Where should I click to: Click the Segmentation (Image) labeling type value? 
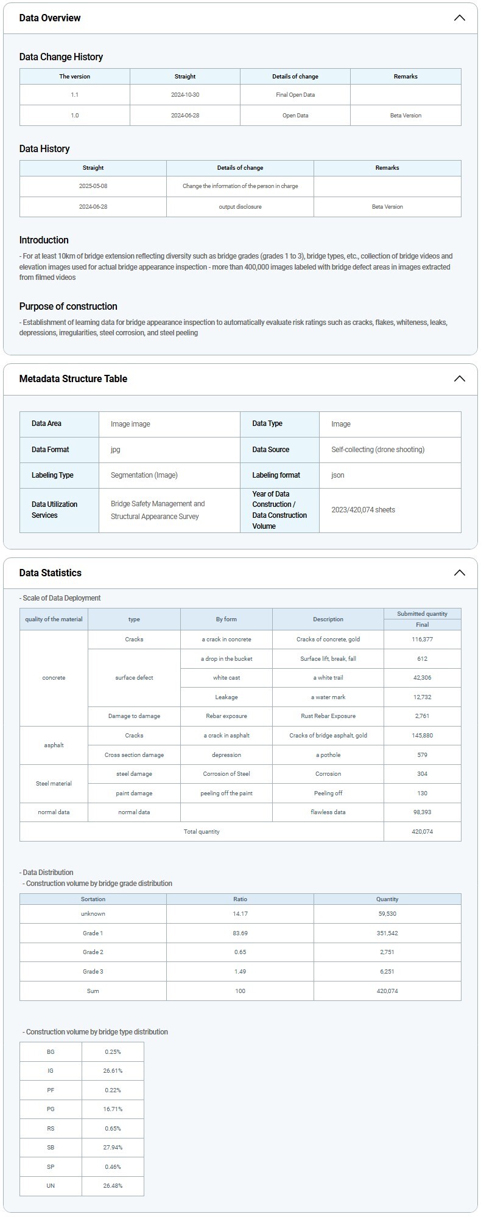(144, 475)
